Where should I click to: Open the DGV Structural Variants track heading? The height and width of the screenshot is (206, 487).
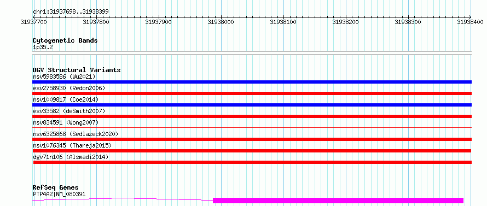[77, 70]
